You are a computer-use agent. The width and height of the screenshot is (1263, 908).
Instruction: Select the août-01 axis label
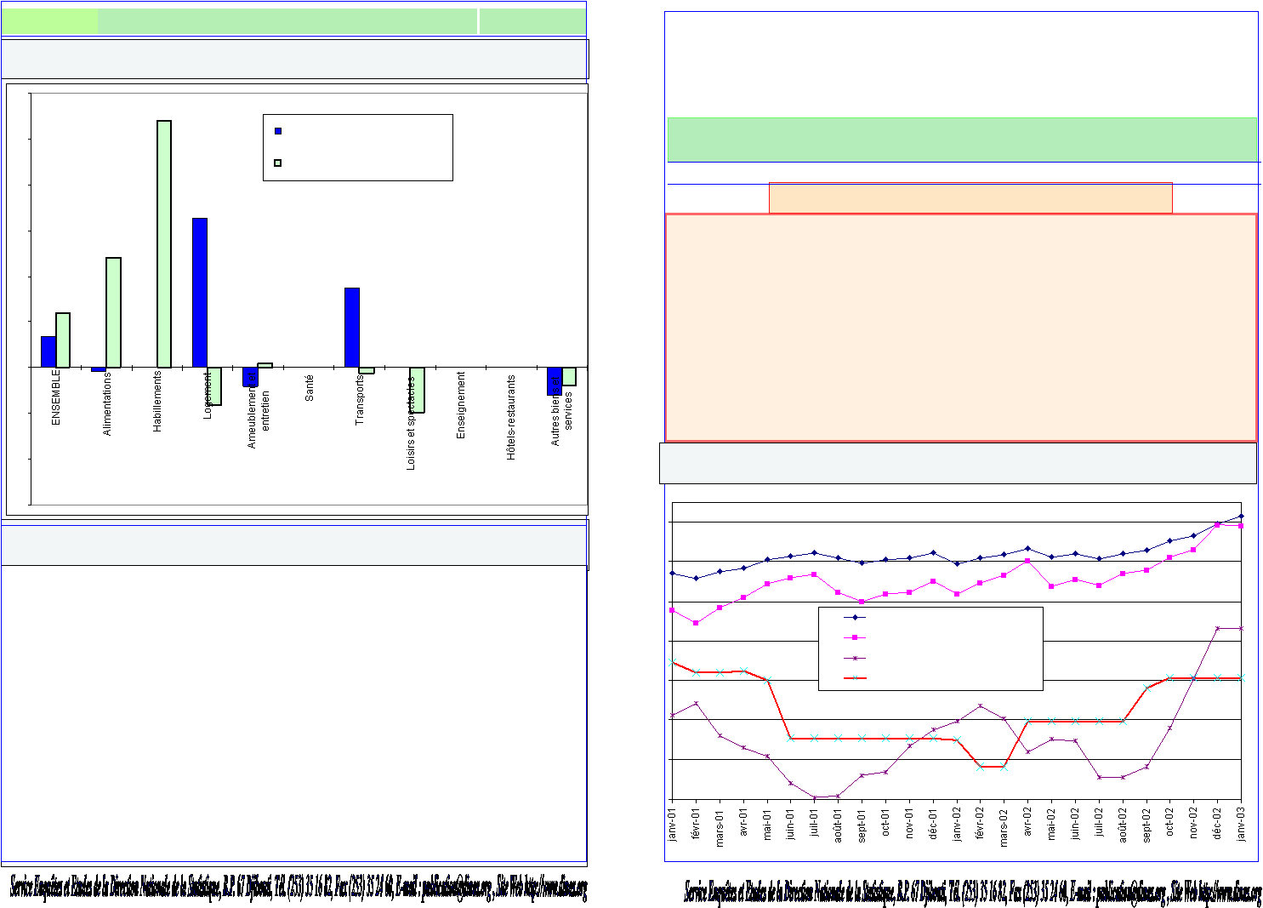839,824
